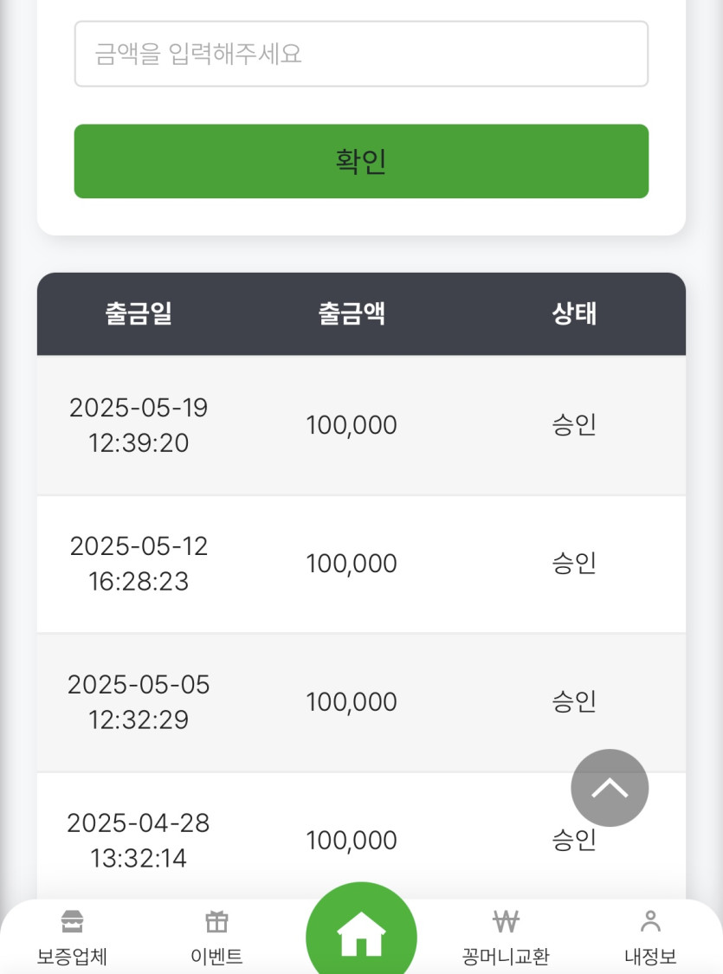This screenshot has width=723, height=974.
Task: Focus the 금액을 입력해주세요 amount field
Action: click(x=362, y=54)
